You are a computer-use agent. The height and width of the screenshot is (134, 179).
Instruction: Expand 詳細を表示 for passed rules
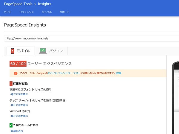tap(17, 131)
